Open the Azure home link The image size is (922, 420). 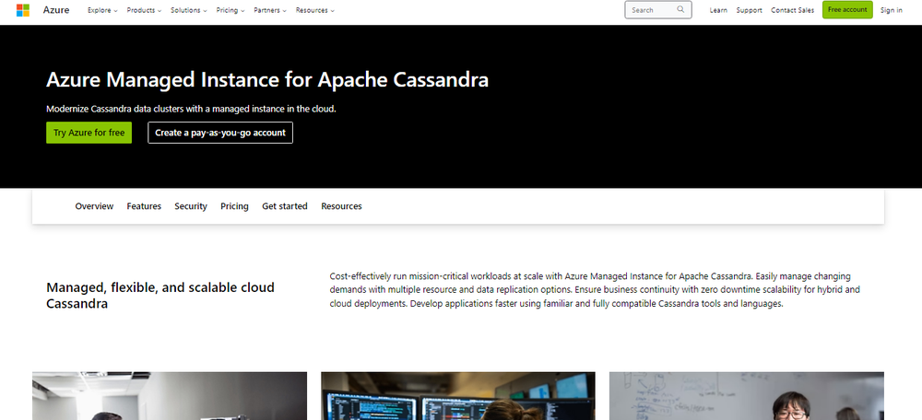pyautogui.click(x=56, y=10)
